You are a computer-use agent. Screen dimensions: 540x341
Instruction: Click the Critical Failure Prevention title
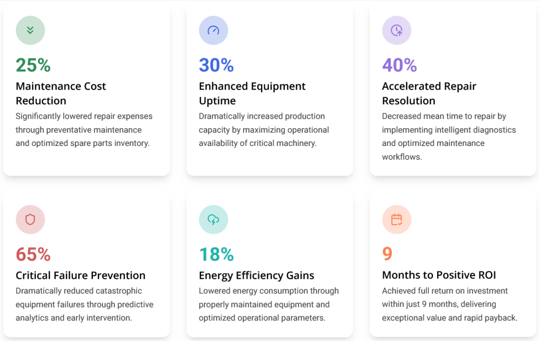(x=81, y=275)
